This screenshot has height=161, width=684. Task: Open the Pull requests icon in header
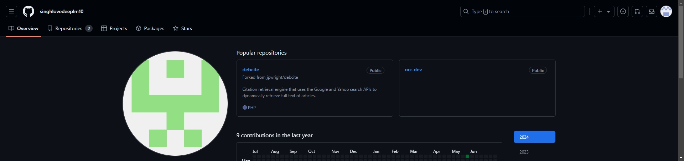(637, 11)
